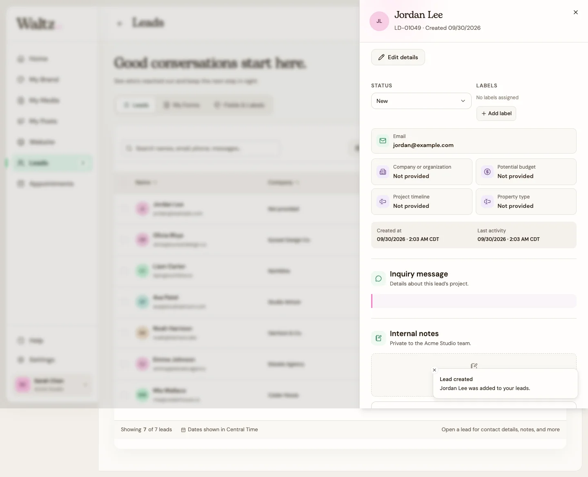Image resolution: width=588 pixels, height=477 pixels.
Task: Click the Project timeline icon
Action: (383, 201)
